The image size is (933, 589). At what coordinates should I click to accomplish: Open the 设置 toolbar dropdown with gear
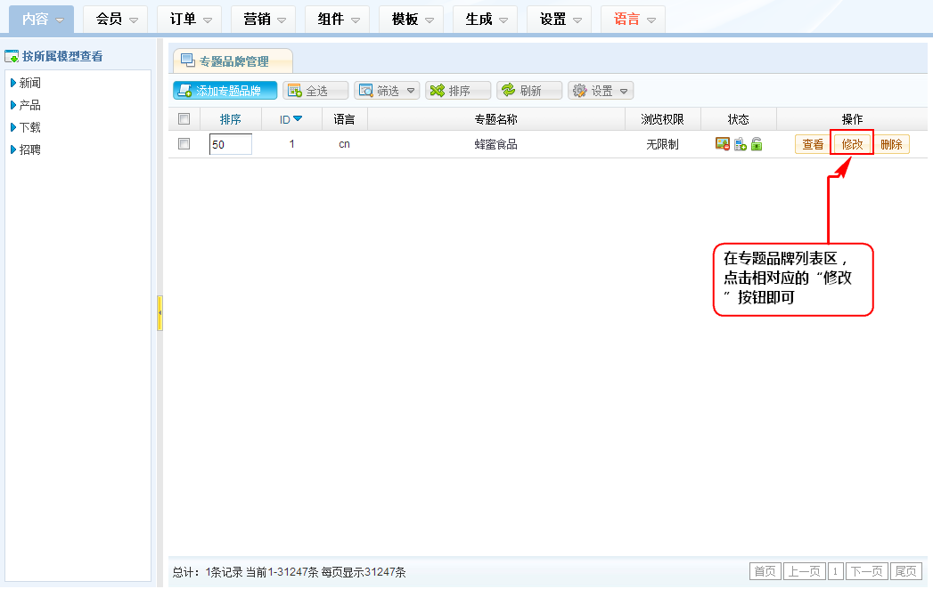(x=601, y=91)
